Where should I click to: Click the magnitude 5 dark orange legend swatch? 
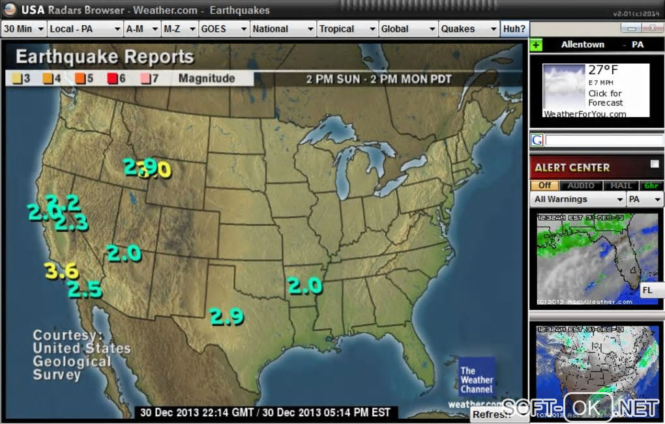80,79
